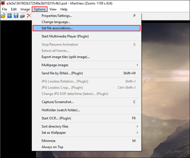
Task: Click JPG Lossless Crop... (PlugIn)
Action: [87, 88]
